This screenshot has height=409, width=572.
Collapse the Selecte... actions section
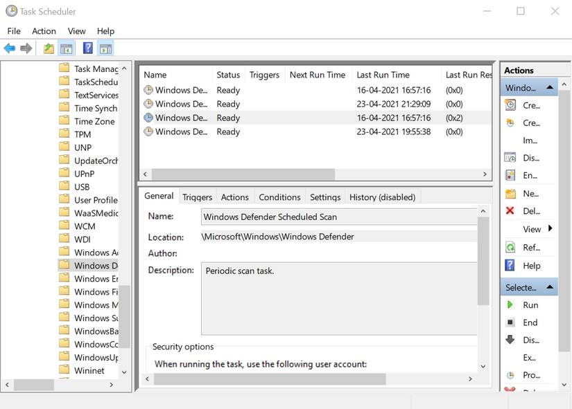tap(550, 287)
